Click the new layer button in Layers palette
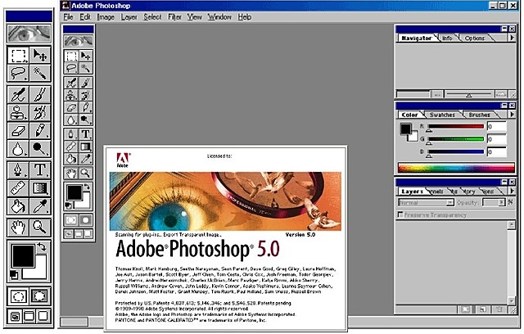 (x=482, y=309)
